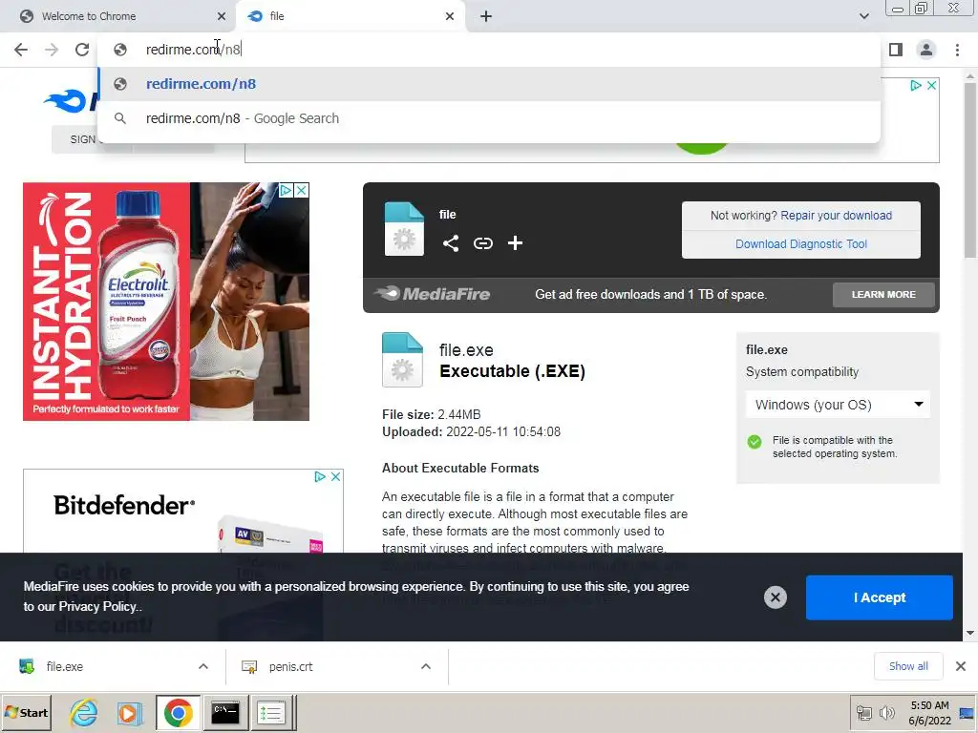The image size is (978, 733).
Task: Show all downloads
Action: pos(908,665)
